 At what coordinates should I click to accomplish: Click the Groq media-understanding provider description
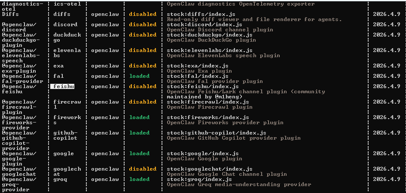(238, 184)
